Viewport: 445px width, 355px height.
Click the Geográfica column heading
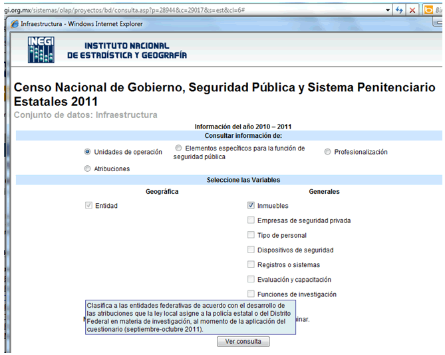[162, 192]
